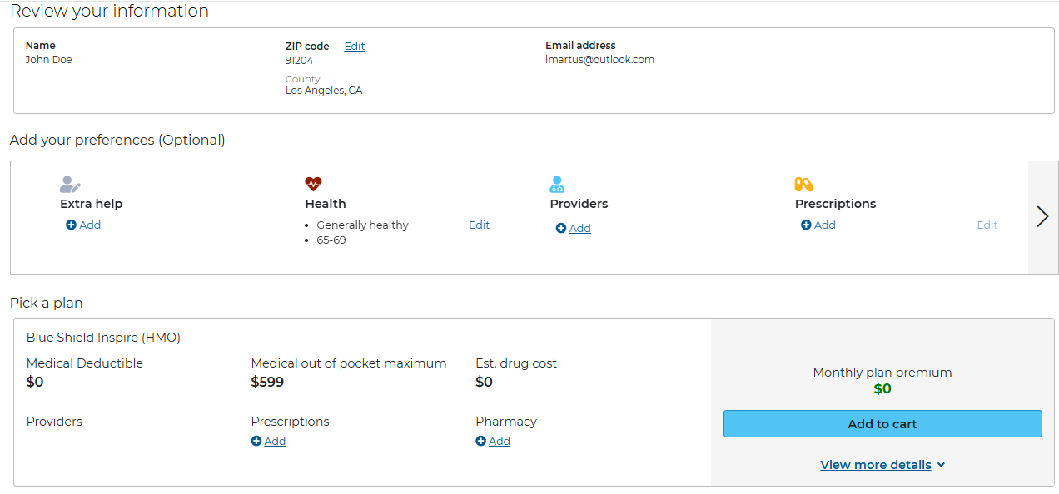
Task: Click plus icon under plan Pharmacy
Action: (x=480, y=441)
